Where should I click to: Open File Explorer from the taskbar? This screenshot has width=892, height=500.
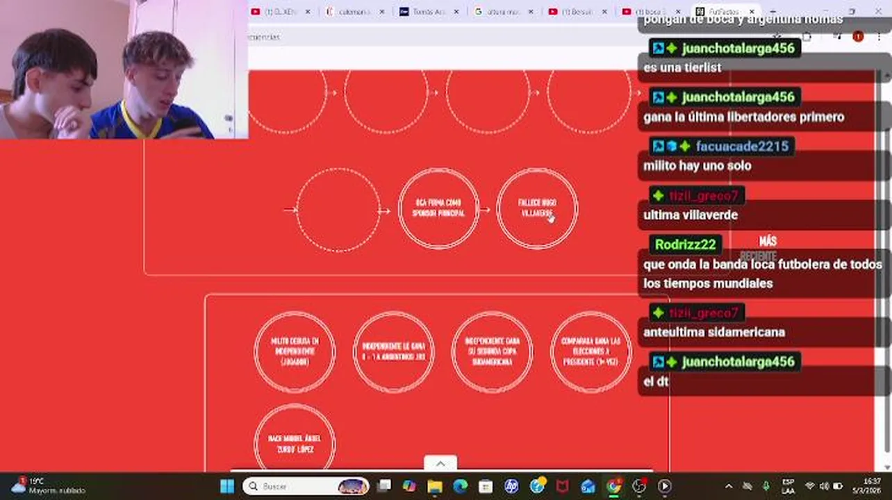pos(435,486)
